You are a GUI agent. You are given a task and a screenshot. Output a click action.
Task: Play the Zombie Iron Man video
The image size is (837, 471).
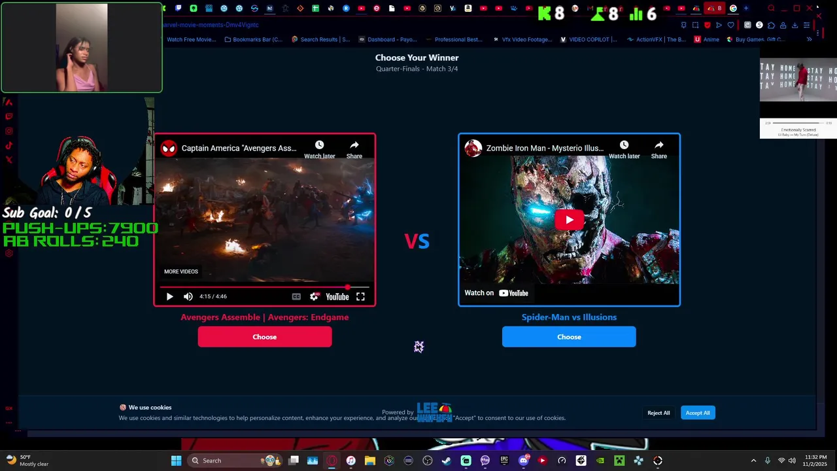pos(569,220)
